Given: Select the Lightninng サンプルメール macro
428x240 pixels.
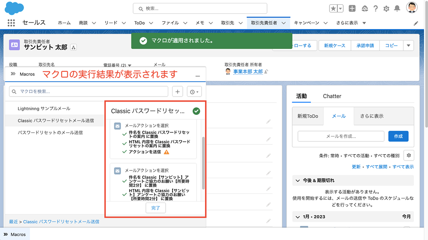Looking at the screenshot, I should pyautogui.click(x=44, y=108).
